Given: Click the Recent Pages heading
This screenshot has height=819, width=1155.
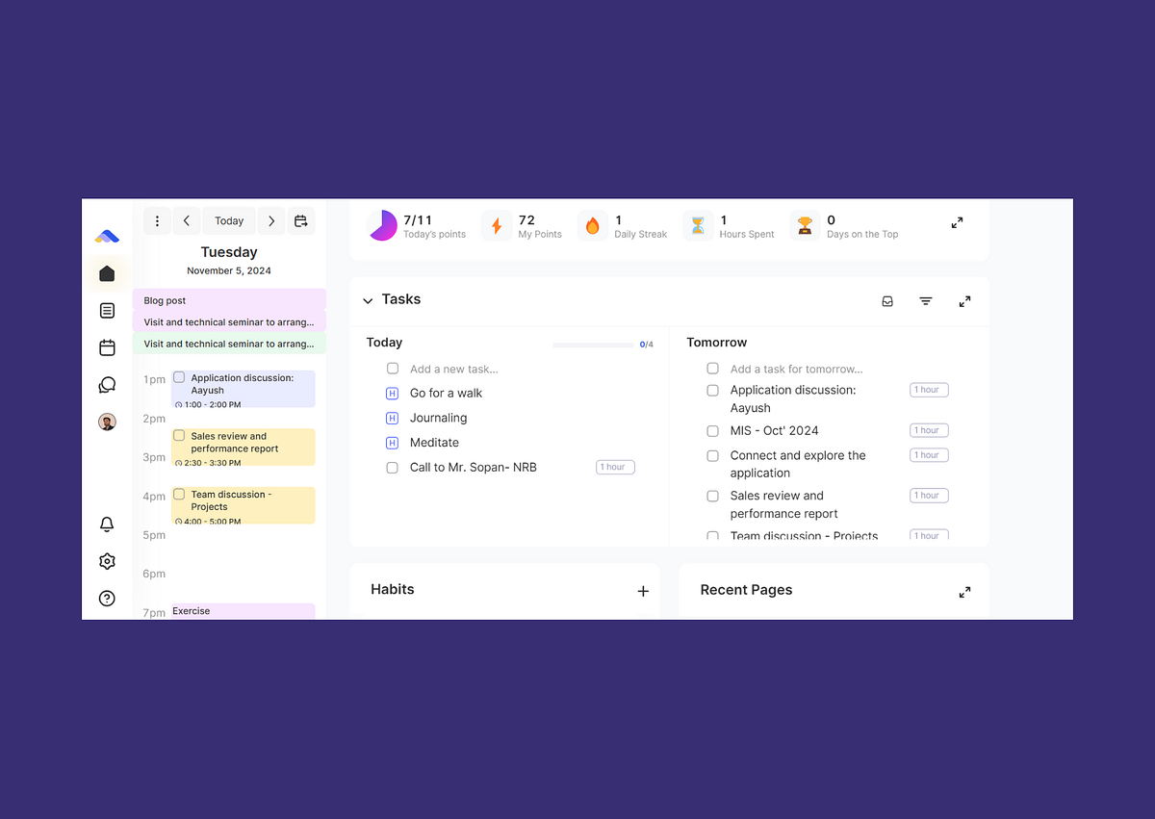Looking at the screenshot, I should 746,590.
